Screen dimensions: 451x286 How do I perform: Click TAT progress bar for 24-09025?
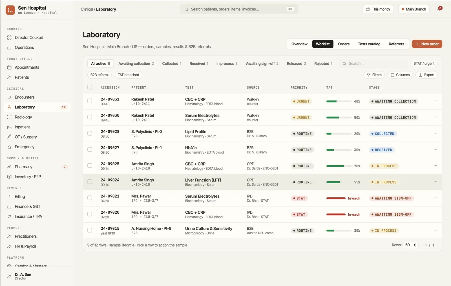pos(339,166)
